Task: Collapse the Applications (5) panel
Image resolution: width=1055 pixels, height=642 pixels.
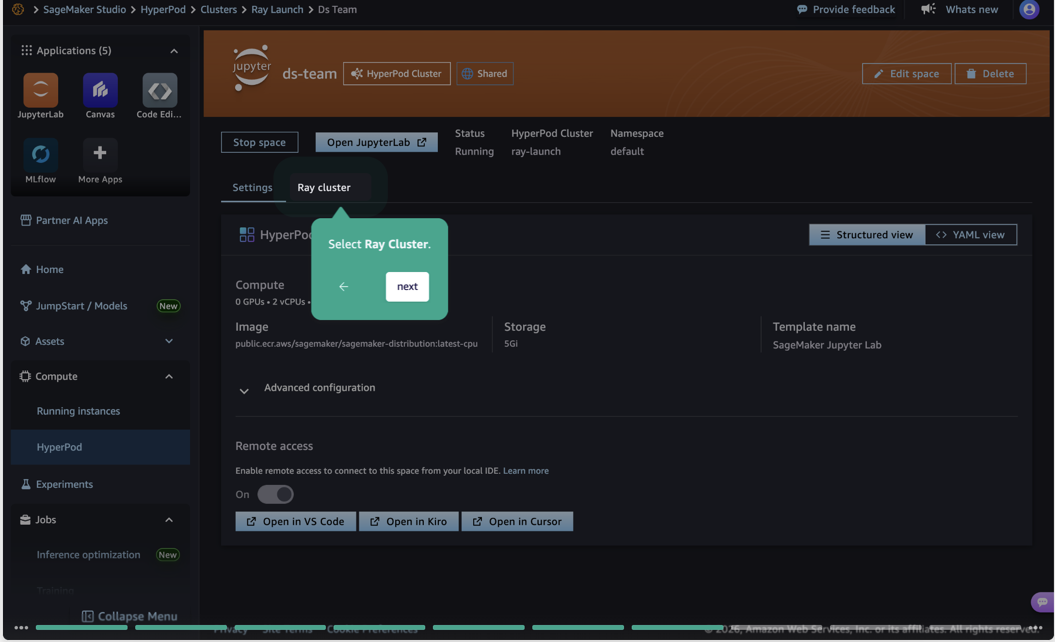Action: click(174, 51)
